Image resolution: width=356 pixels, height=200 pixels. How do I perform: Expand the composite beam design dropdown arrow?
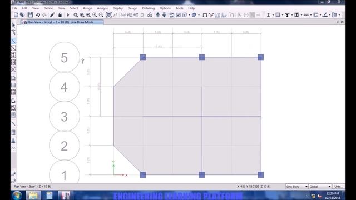pyautogui.click(x=291, y=15)
